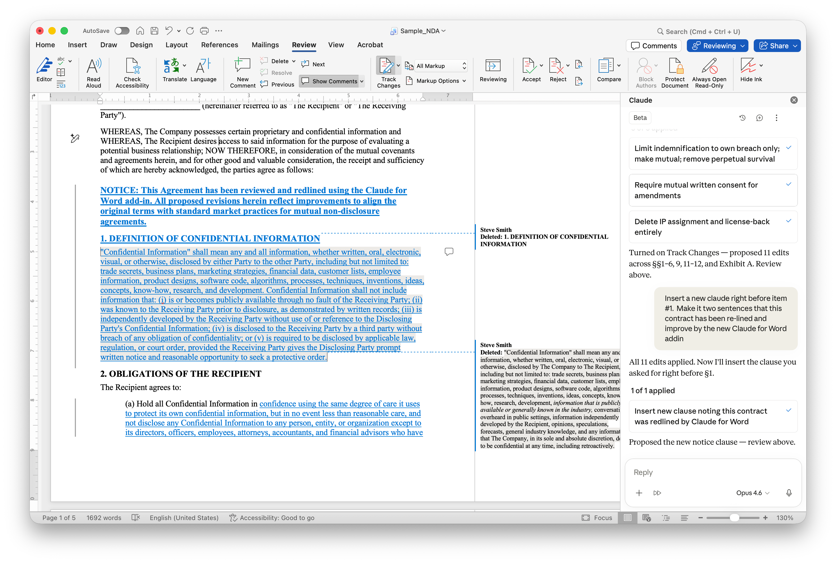Screen dimensions: 836x563
Task: Open the All Markup dropdown
Action: click(x=440, y=66)
